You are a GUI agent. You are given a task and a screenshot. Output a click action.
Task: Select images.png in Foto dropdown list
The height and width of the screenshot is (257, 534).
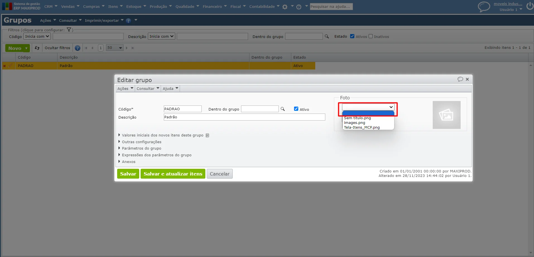coord(355,123)
